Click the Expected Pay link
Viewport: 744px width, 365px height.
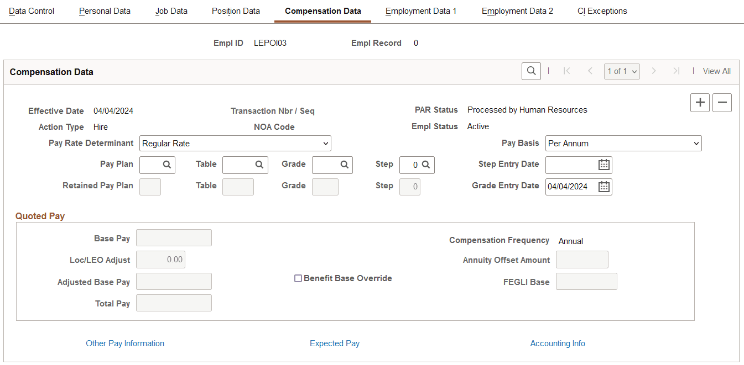(334, 343)
